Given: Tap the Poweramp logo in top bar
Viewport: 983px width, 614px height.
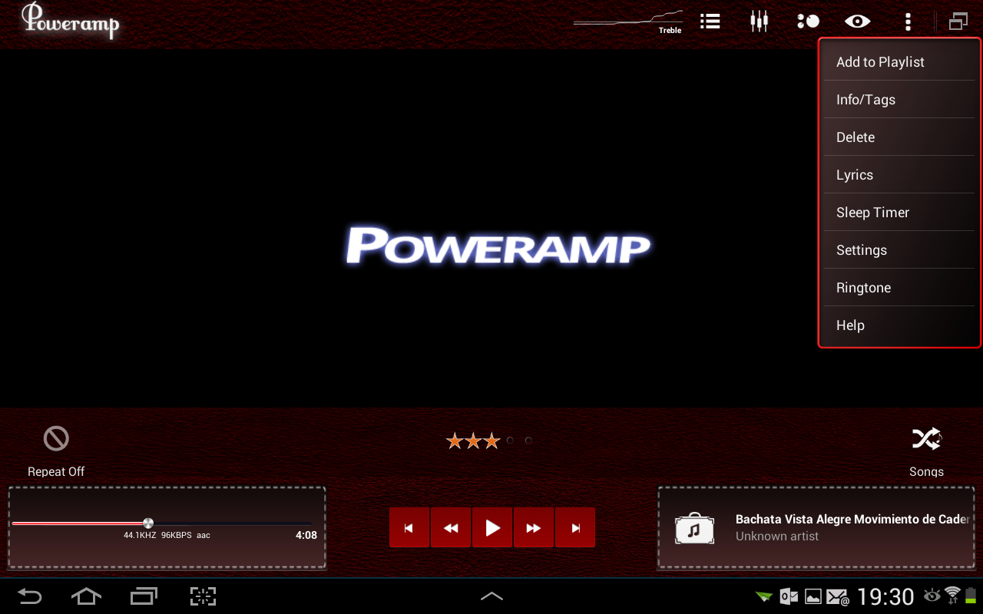Looking at the screenshot, I should pyautogui.click(x=70, y=21).
